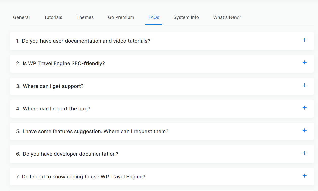The image size is (318, 191).
Task: View the System Info tab
Action: 186,17
